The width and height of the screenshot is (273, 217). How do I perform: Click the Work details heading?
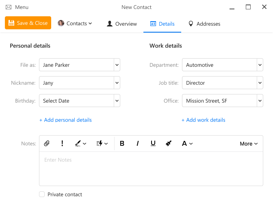click(166, 46)
